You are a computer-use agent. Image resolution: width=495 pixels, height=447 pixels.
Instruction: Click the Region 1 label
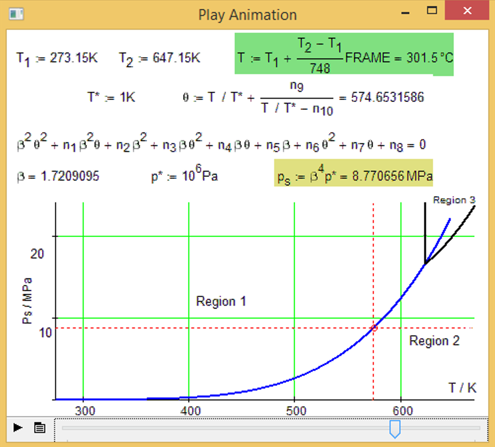[221, 301]
